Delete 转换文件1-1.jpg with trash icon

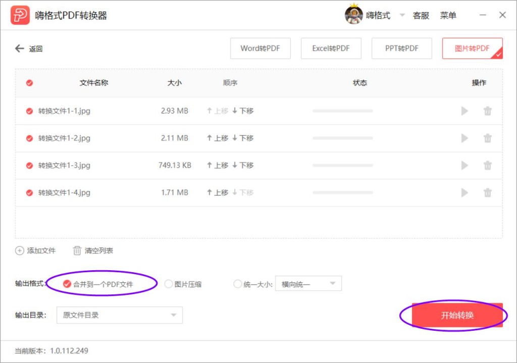click(x=488, y=111)
